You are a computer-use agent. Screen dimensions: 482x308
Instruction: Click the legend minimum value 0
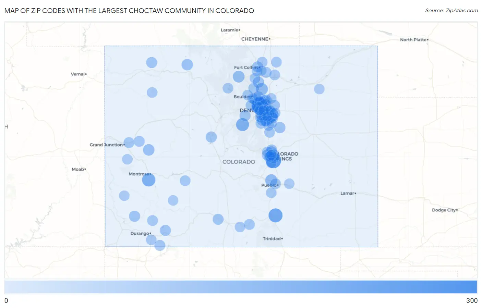coord(6,300)
